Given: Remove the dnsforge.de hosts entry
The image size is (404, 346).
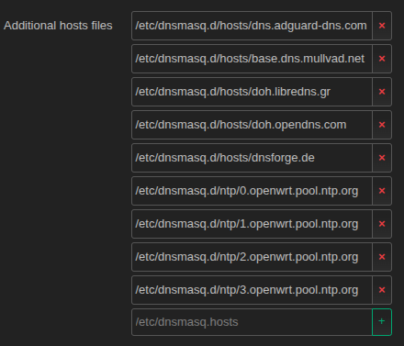Looking at the screenshot, I should click(382, 158).
